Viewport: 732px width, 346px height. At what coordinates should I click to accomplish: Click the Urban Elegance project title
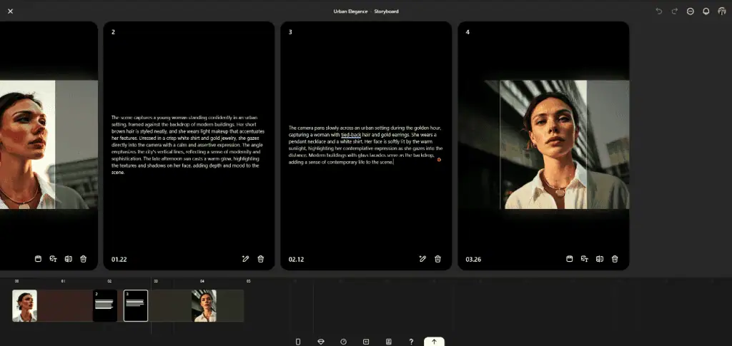click(349, 11)
